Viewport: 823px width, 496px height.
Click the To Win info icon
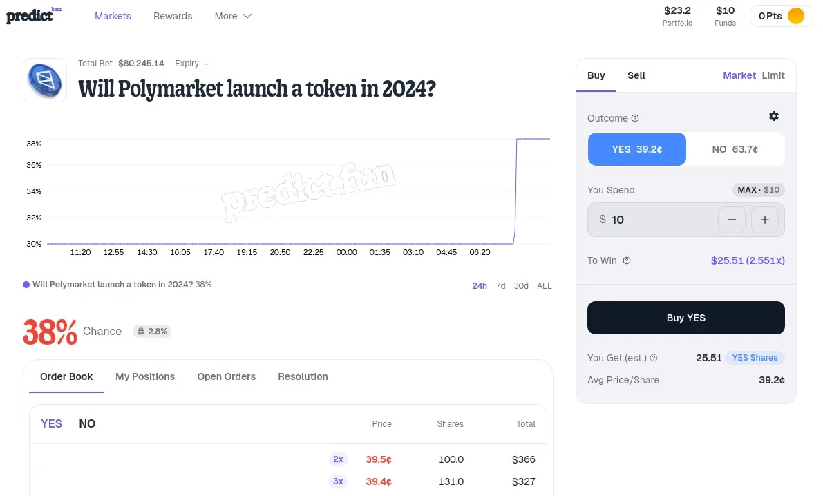coord(626,260)
